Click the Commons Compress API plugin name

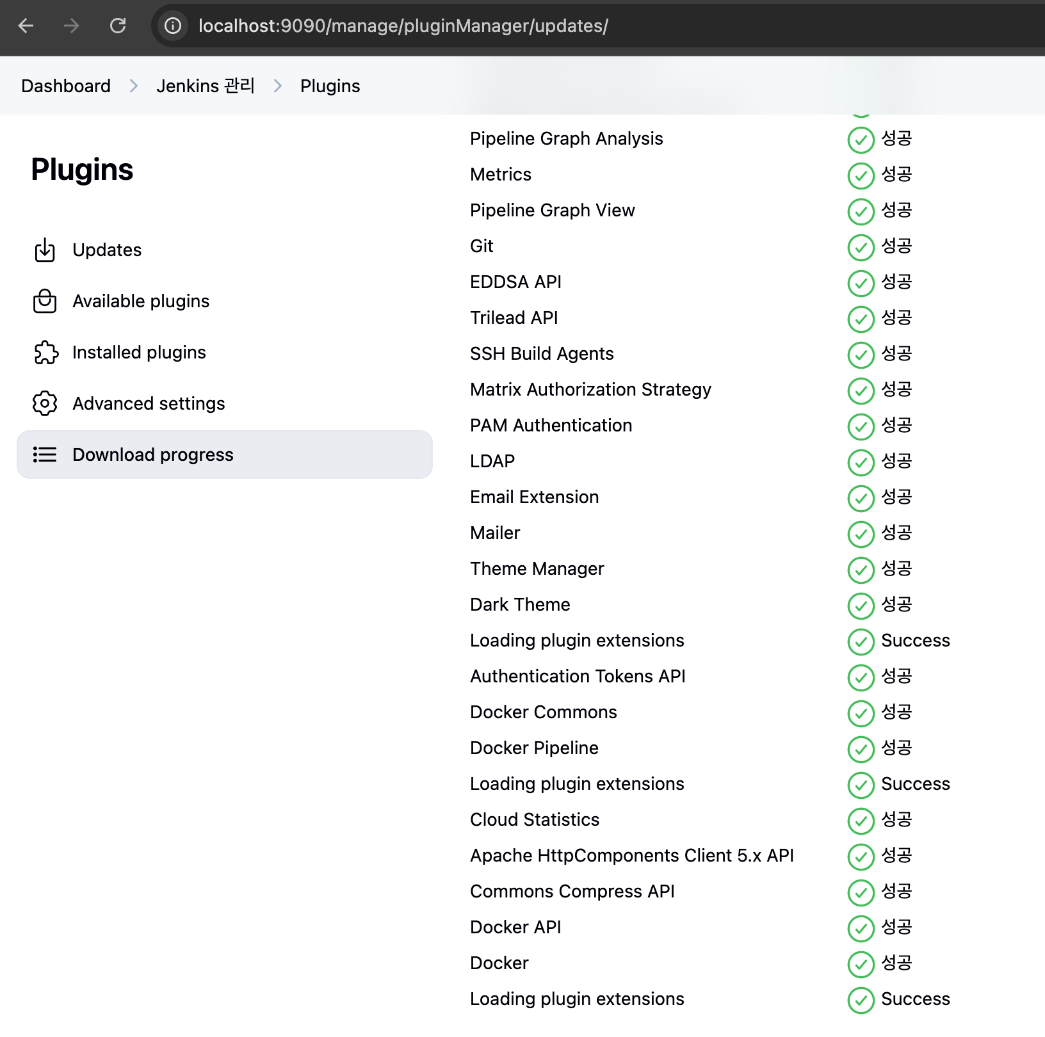click(x=572, y=891)
